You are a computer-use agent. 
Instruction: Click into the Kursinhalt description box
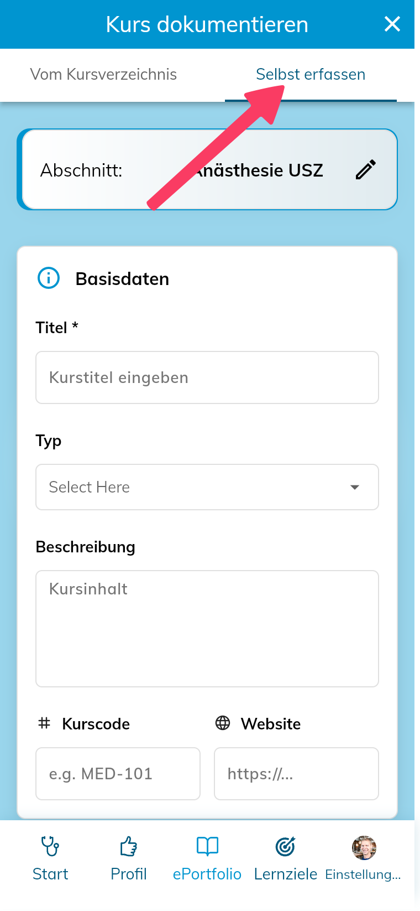(x=207, y=629)
